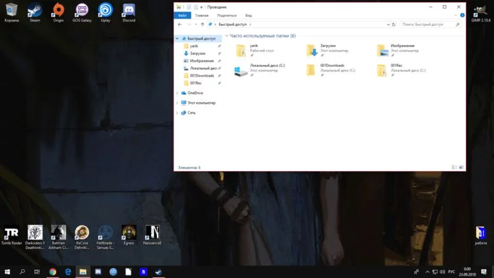494x278 pixels.
Task: Open the Steam taskbar icon
Action: 159,272
